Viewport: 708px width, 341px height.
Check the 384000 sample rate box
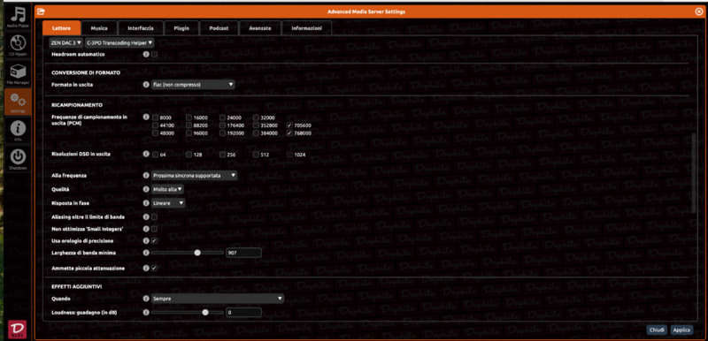pyautogui.click(x=256, y=133)
